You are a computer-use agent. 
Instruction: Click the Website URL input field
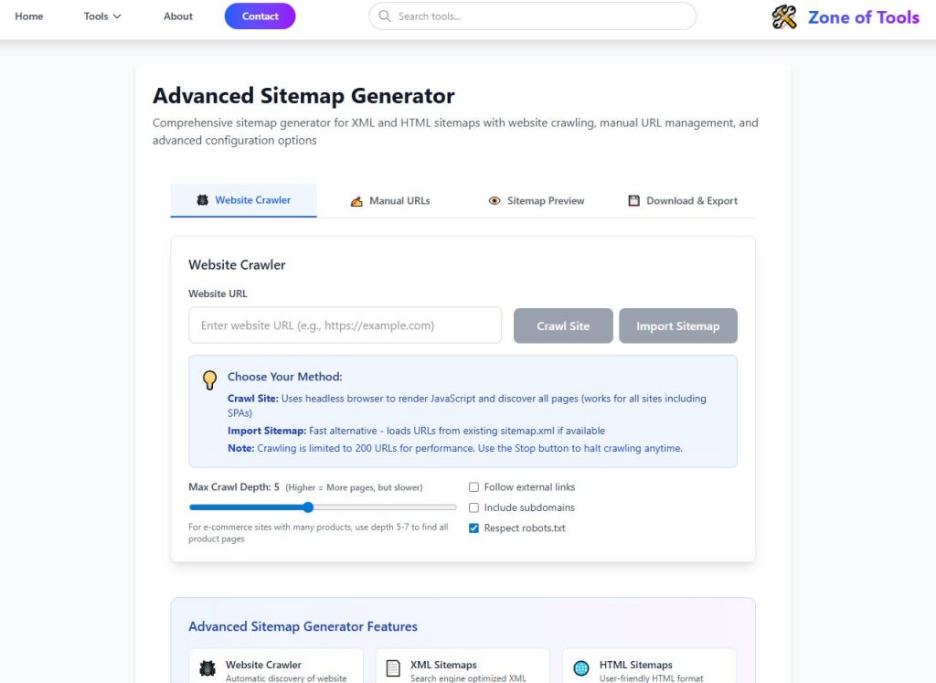345,325
